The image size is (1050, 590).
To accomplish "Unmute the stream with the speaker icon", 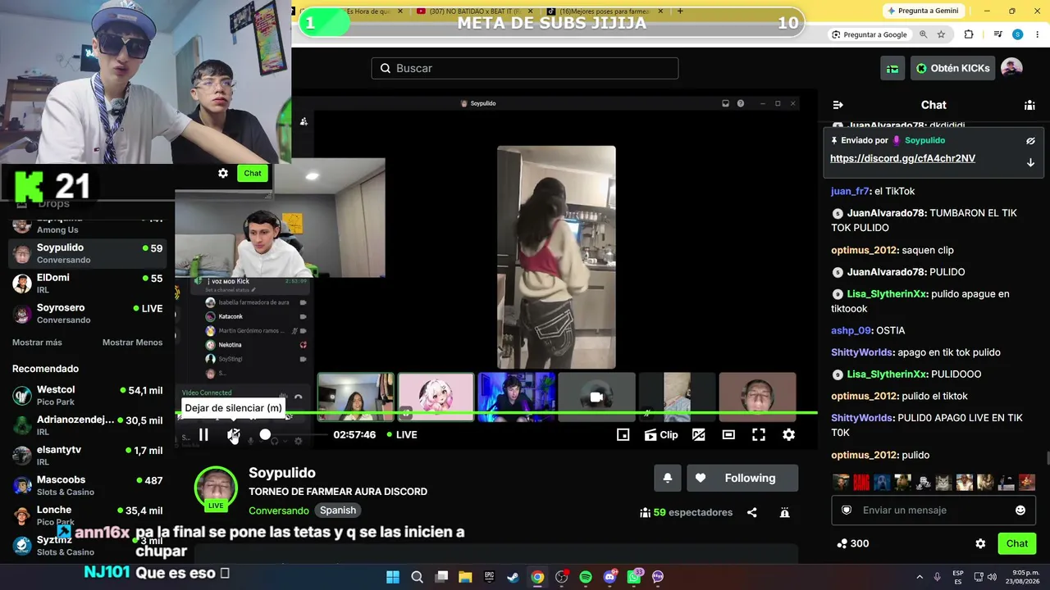I will click(234, 435).
